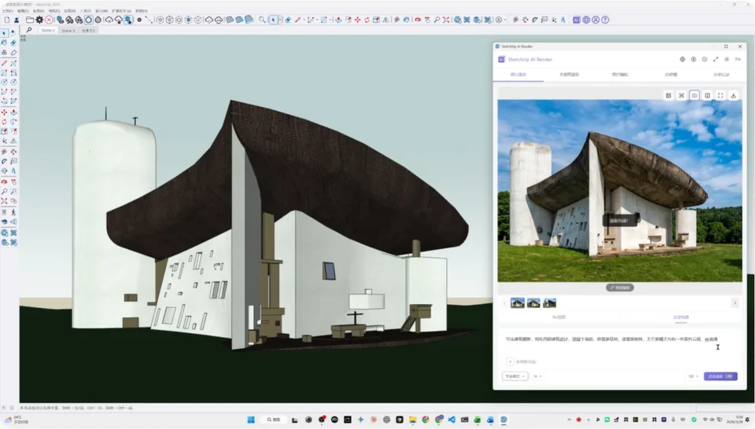Create a new file from the top toolbar
This screenshot has width=755, height=429.
[7, 20]
